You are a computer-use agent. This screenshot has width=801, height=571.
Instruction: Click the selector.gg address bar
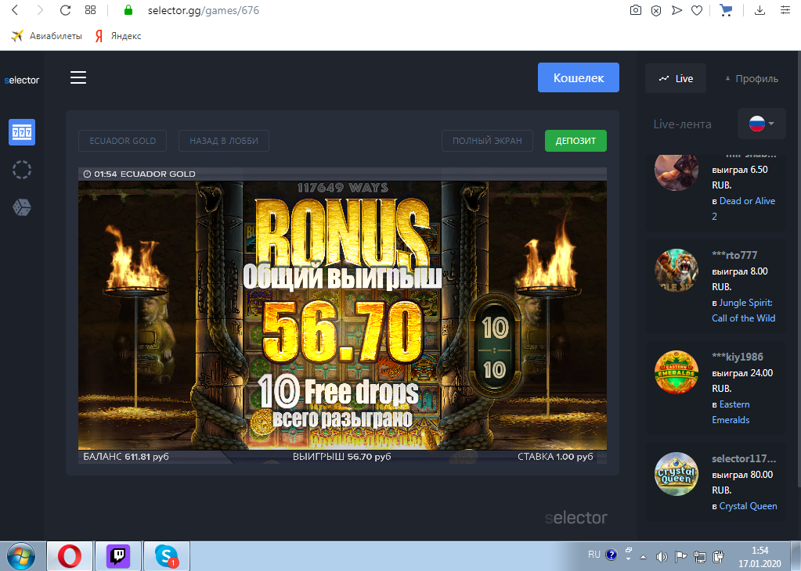click(204, 10)
